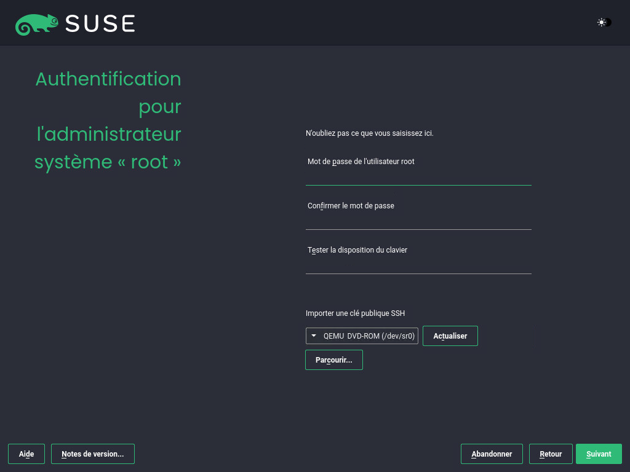Click the label "Mot de passe de l'utilisateur root"

[x=361, y=162]
